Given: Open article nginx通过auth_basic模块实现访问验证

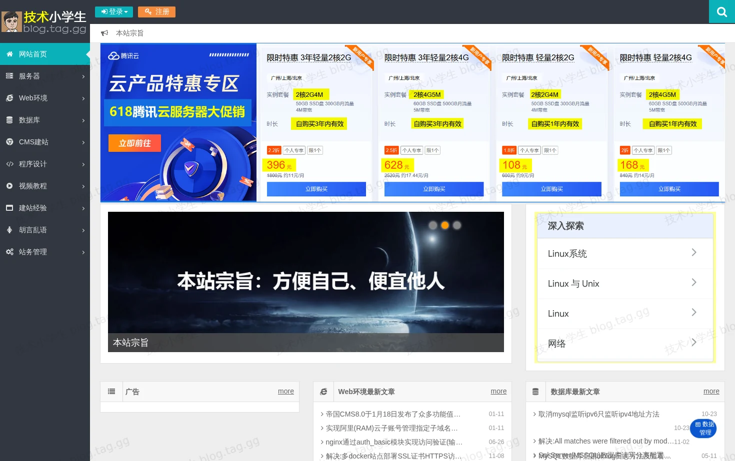Looking at the screenshot, I should (x=394, y=442).
